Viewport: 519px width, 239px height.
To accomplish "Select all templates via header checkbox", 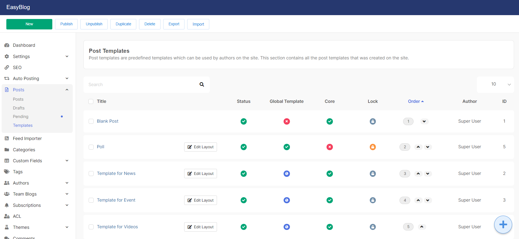I will pyautogui.click(x=91, y=101).
